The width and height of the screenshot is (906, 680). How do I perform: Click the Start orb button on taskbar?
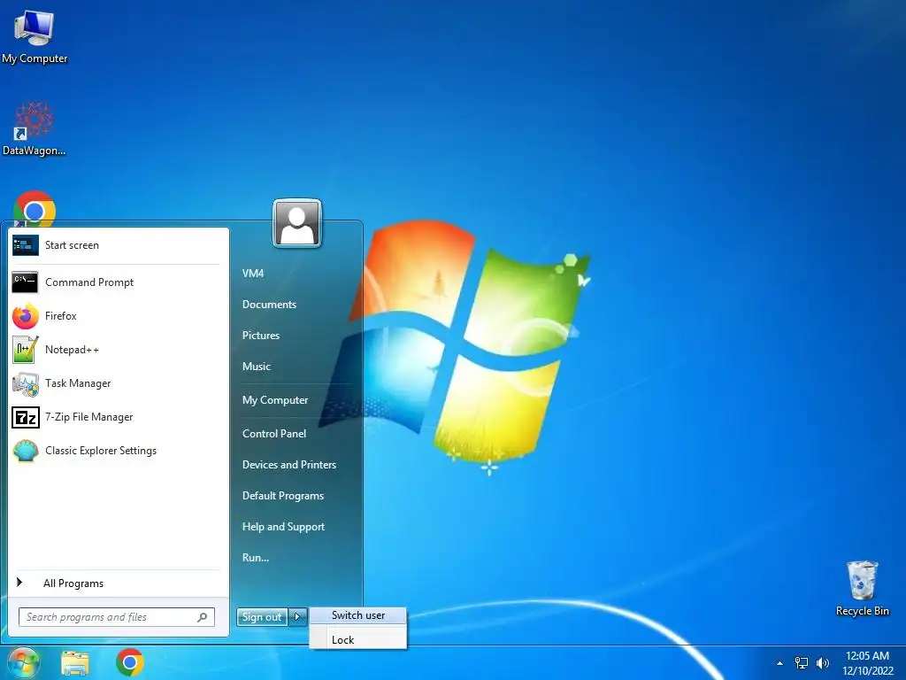[23, 662]
